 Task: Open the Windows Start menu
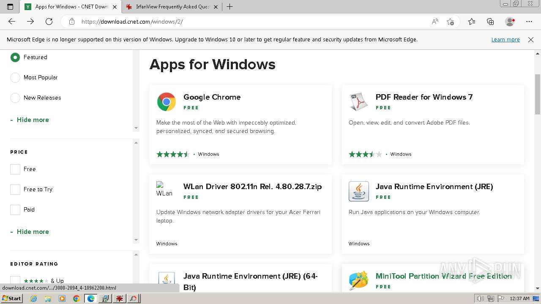coord(11,299)
